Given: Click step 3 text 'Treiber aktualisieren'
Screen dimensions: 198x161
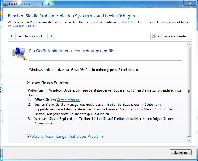Looking at the screenshot, I should pyautogui.click(x=130, y=119).
